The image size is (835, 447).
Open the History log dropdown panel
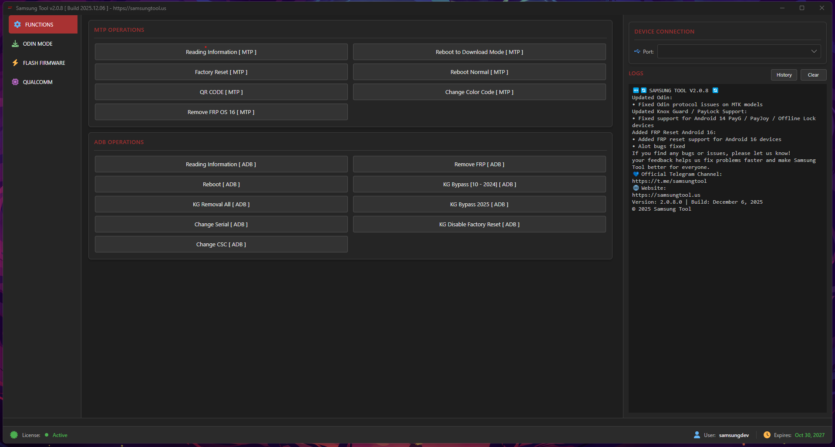click(784, 74)
